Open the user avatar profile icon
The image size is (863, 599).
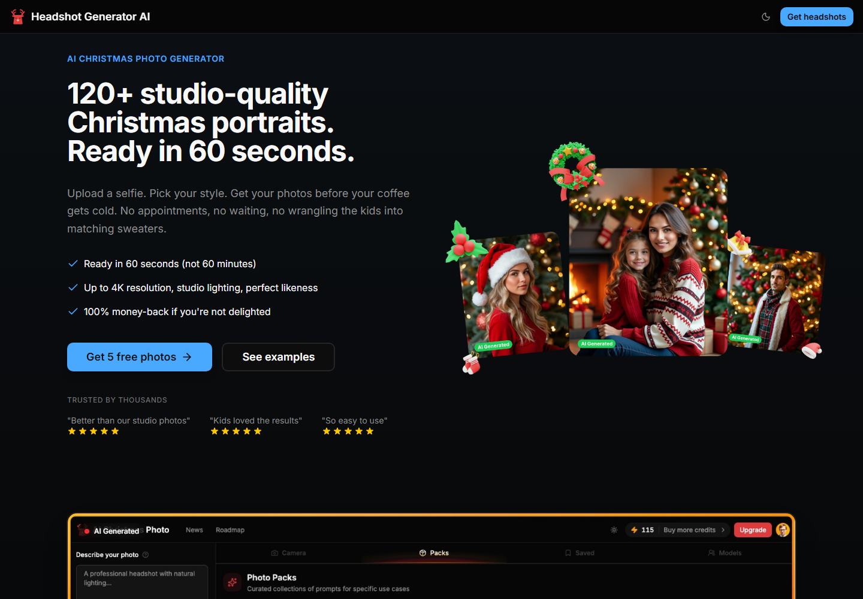click(783, 530)
